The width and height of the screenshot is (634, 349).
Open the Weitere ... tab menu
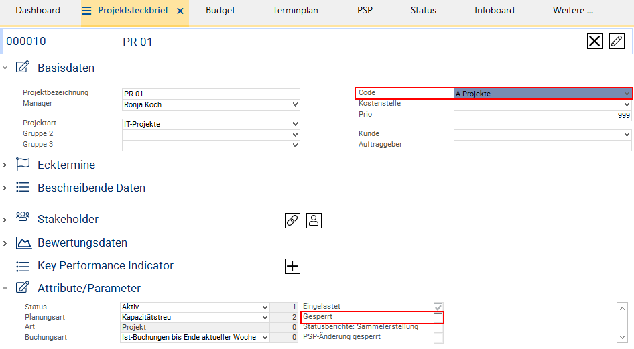click(x=572, y=11)
